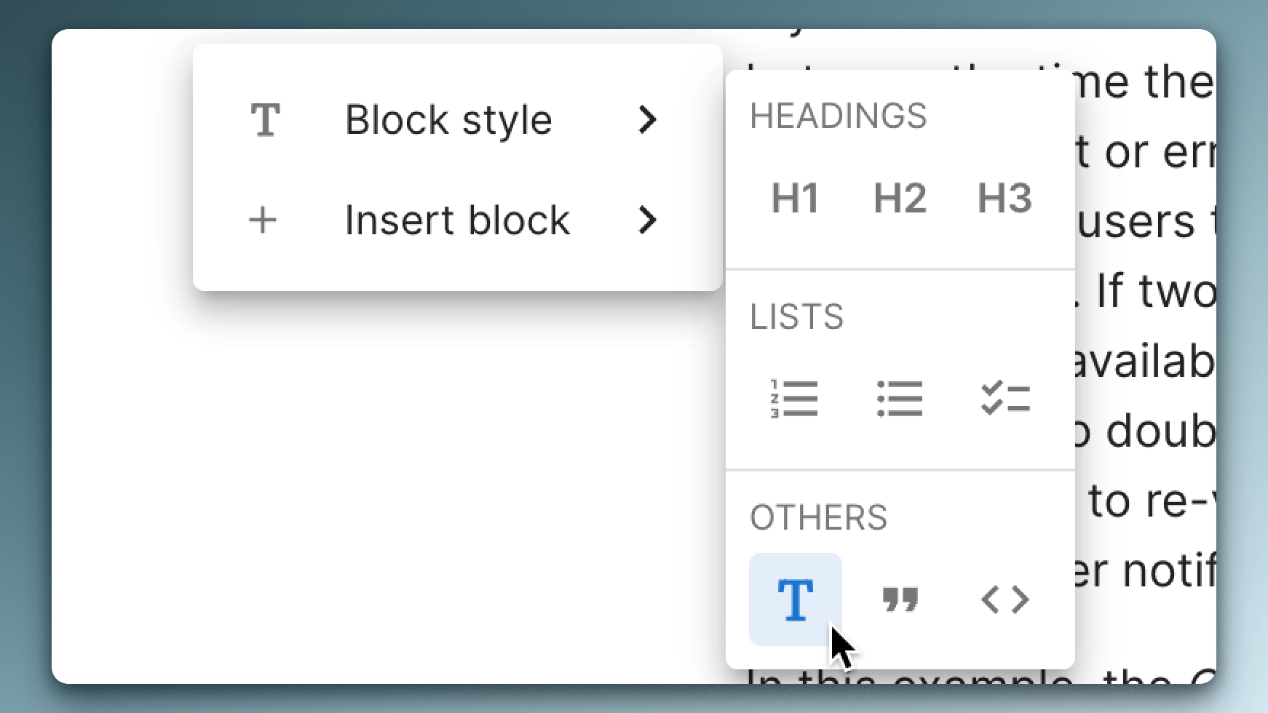The image size is (1268, 713).
Task: Select the checklist icon
Action: [1005, 398]
